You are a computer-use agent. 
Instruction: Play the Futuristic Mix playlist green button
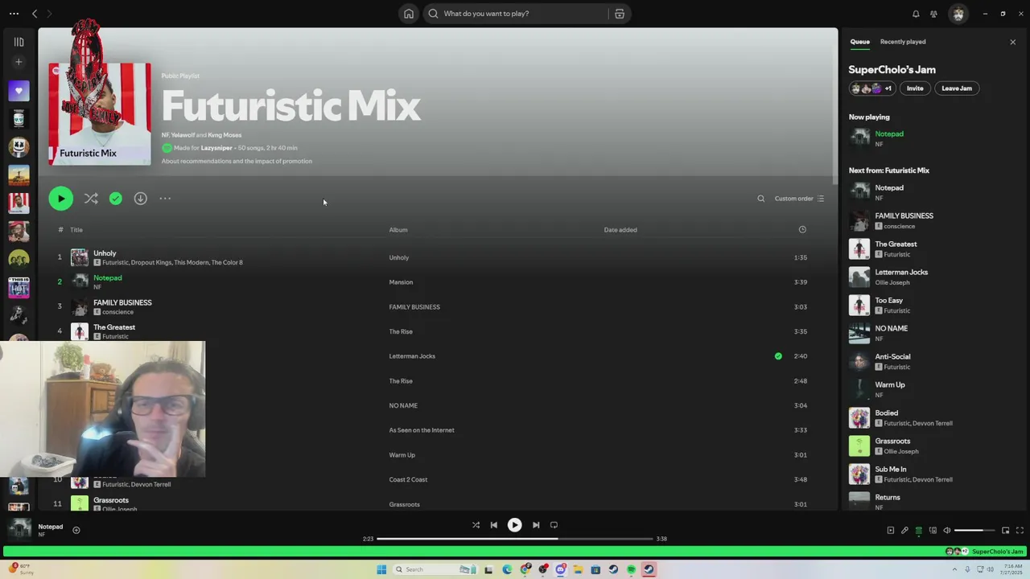61,199
